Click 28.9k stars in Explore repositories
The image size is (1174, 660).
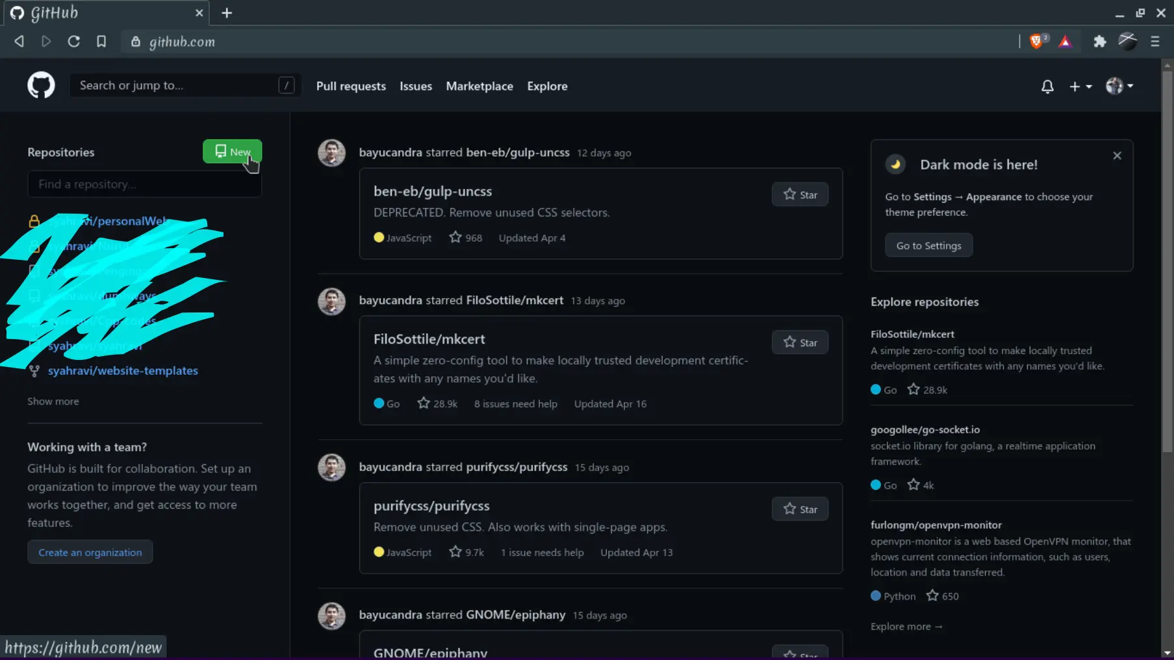927,390
